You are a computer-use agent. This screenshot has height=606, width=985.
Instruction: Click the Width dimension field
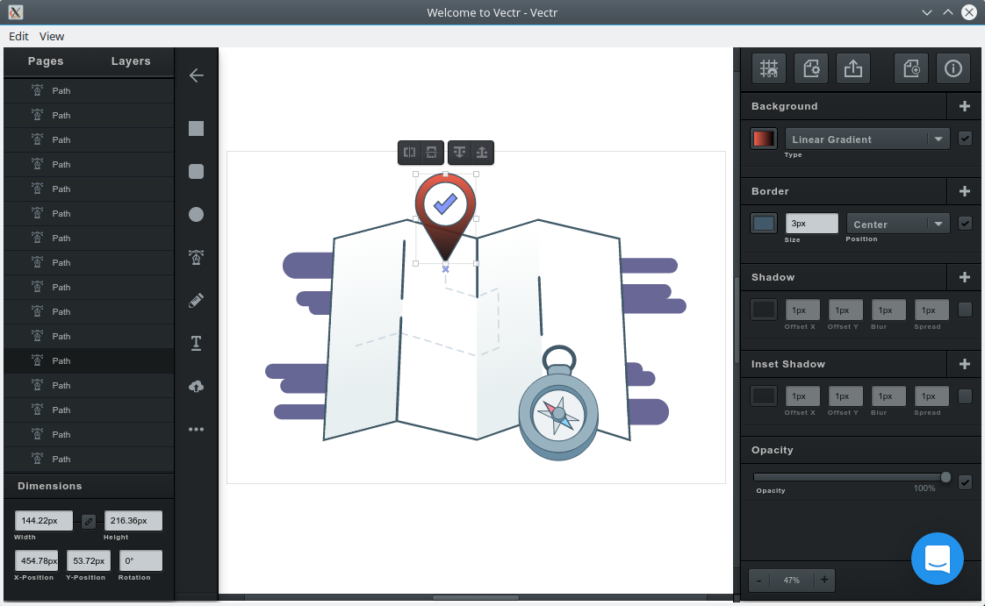click(43, 521)
